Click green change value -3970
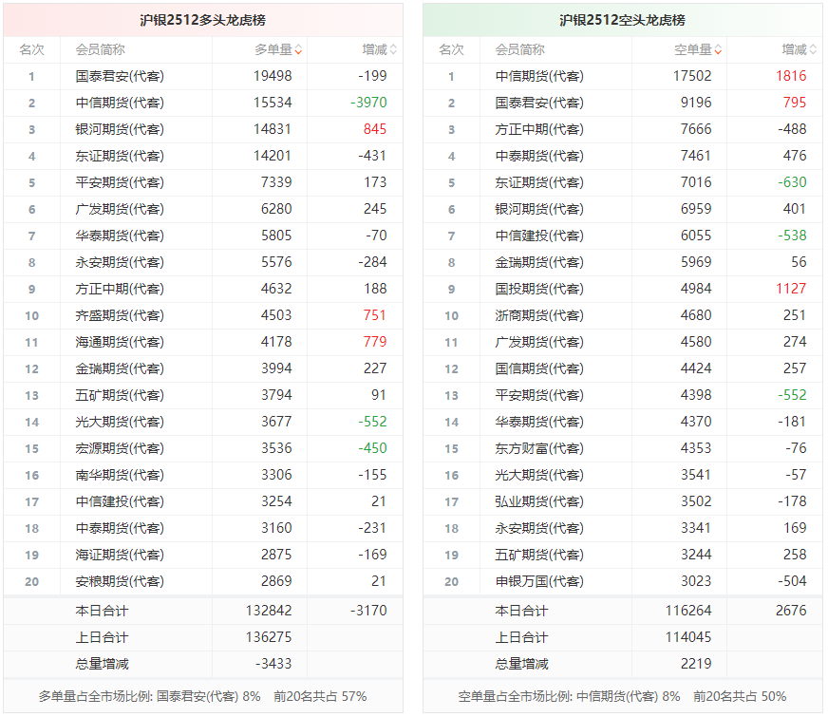828x717 pixels. point(368,103)
